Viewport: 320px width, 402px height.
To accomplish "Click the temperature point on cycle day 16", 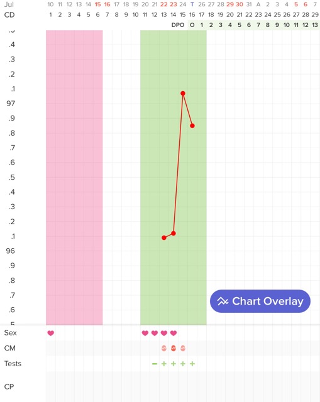I will 192,126.
